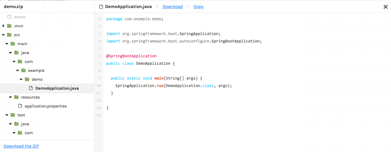
Task: Click line number 14 in the gutter
Action: [98, 115]
